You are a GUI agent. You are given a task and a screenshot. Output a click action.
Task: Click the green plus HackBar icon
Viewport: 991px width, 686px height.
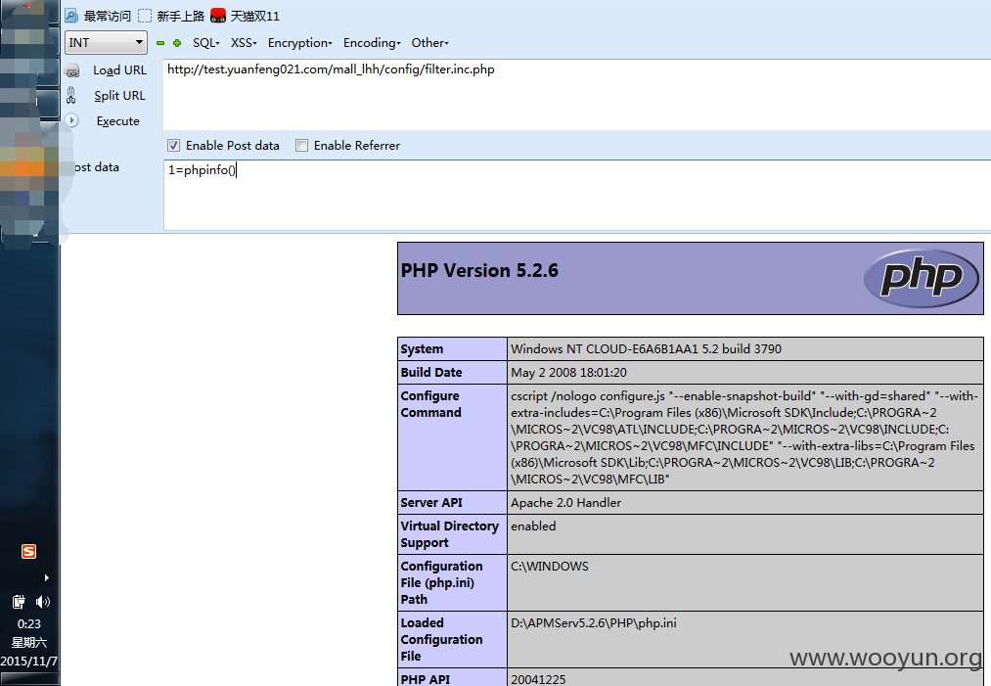point(177,43)
